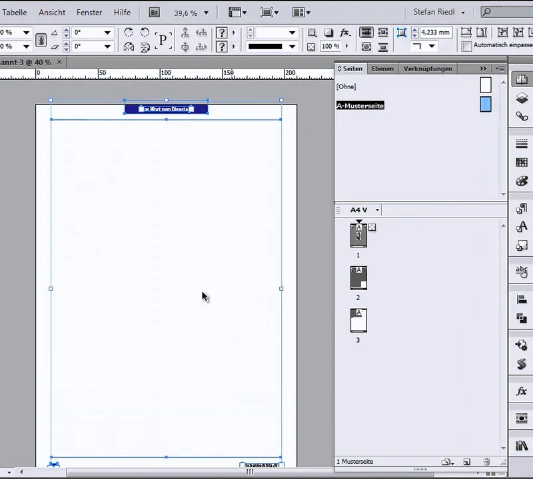
Task: Open stroke weight dropdown
Action: point(292,33)
